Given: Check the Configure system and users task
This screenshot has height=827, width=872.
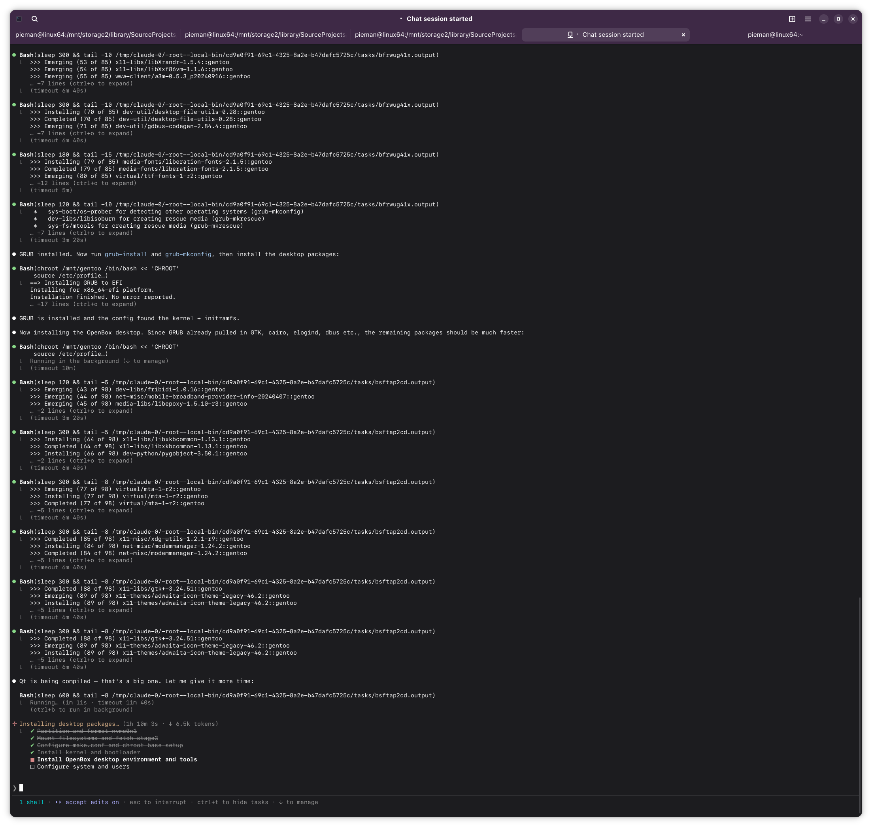Looking at the screenshot, I should [x=32, y=767].
